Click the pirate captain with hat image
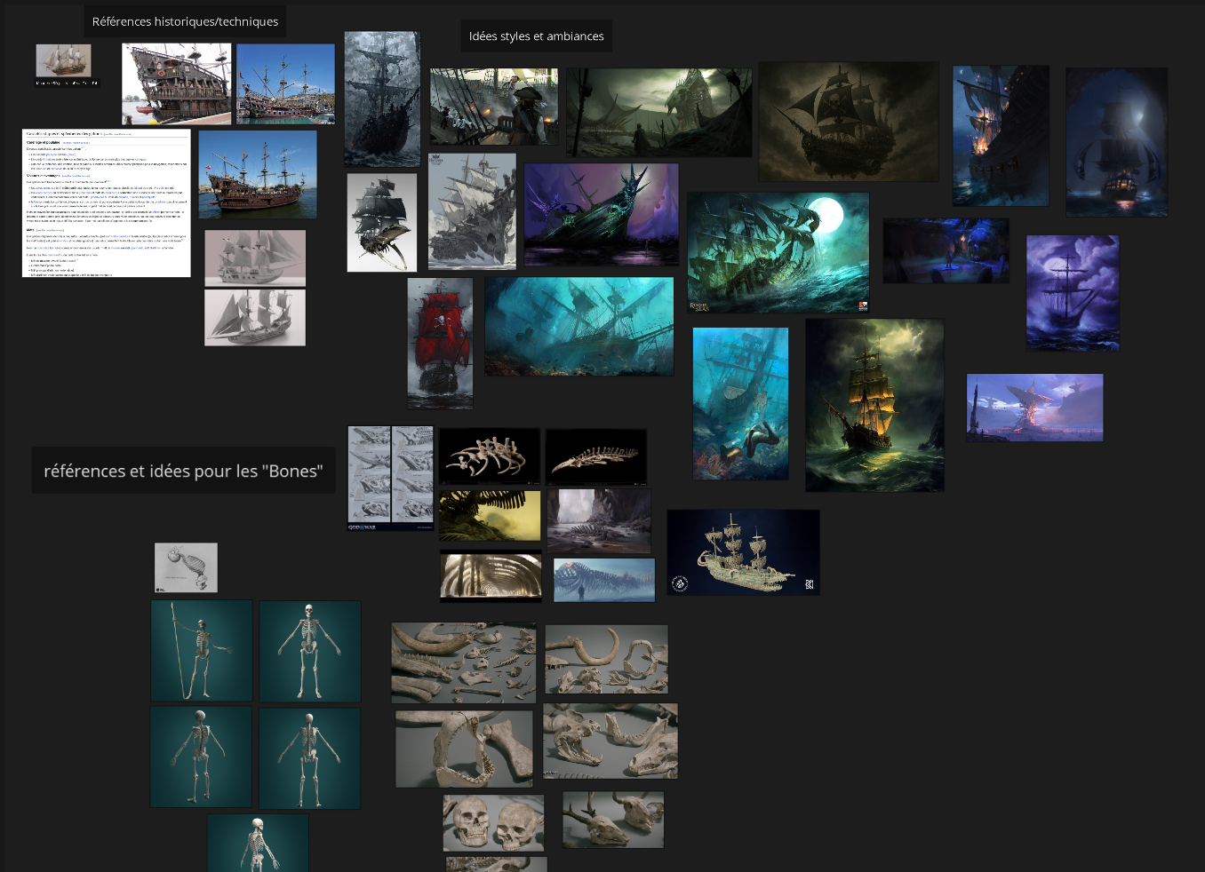Screen dimensions: 1205x872 click(x=494, y=107)
